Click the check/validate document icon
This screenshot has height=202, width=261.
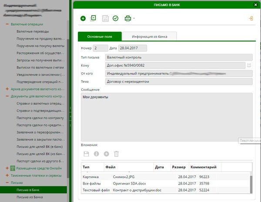(115, 18)
